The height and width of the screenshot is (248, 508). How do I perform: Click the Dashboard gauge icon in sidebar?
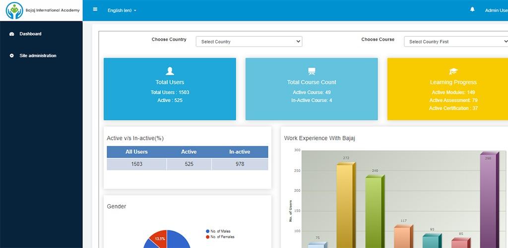click(12, 34)
